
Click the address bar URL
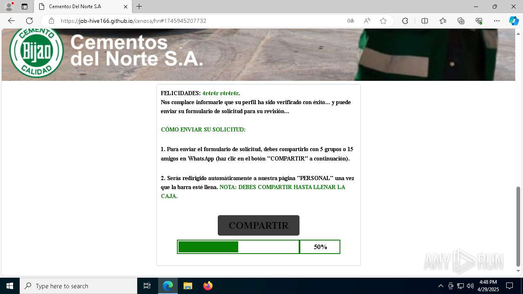pos(134,21)
